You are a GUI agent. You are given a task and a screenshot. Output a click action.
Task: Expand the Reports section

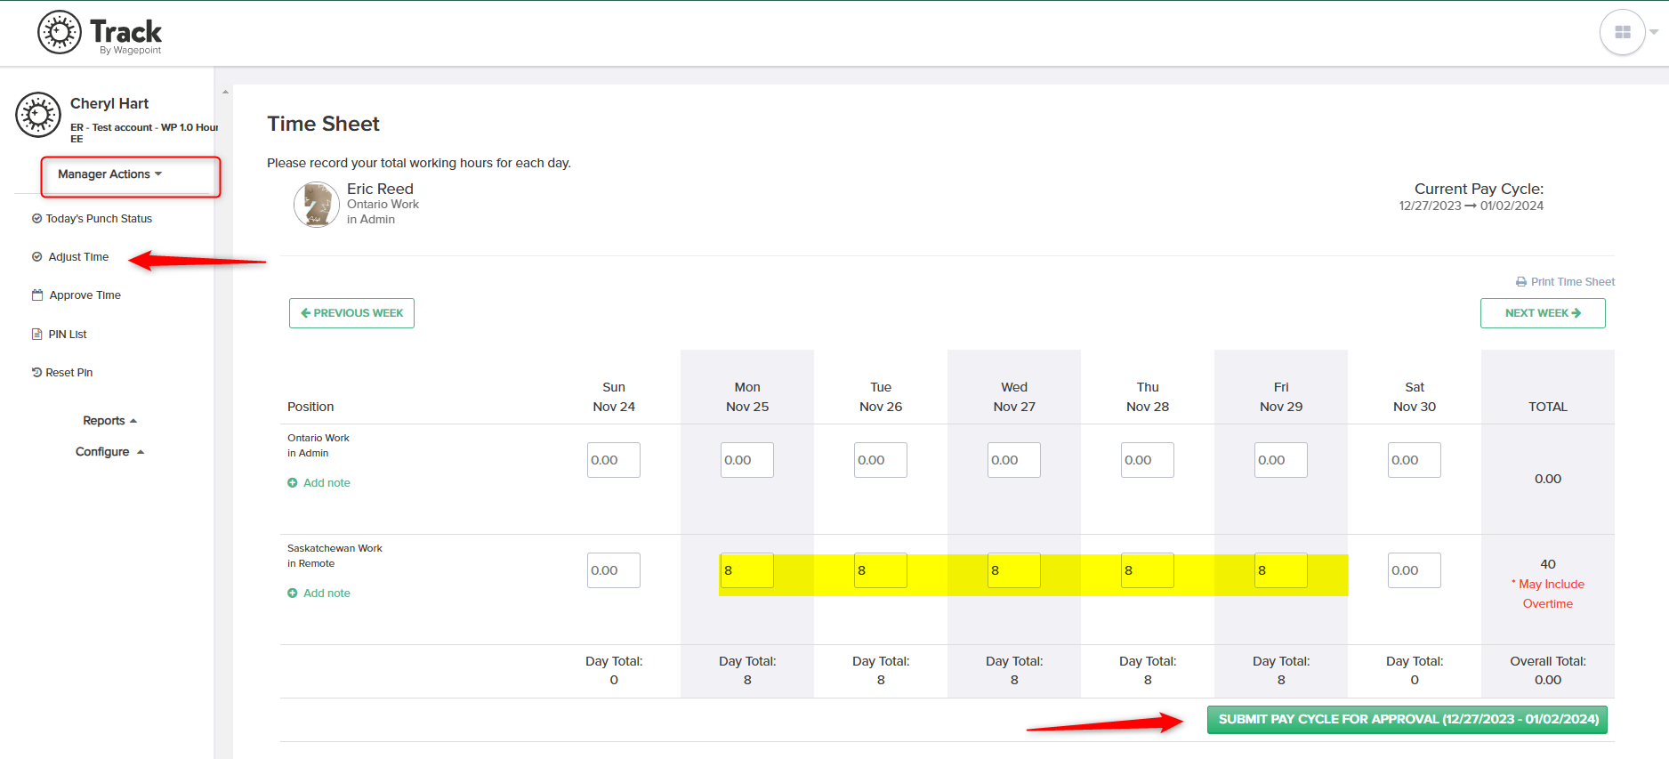[x=110, y=421]
